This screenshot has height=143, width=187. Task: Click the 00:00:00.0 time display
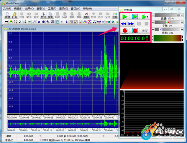tap(135, 38)
